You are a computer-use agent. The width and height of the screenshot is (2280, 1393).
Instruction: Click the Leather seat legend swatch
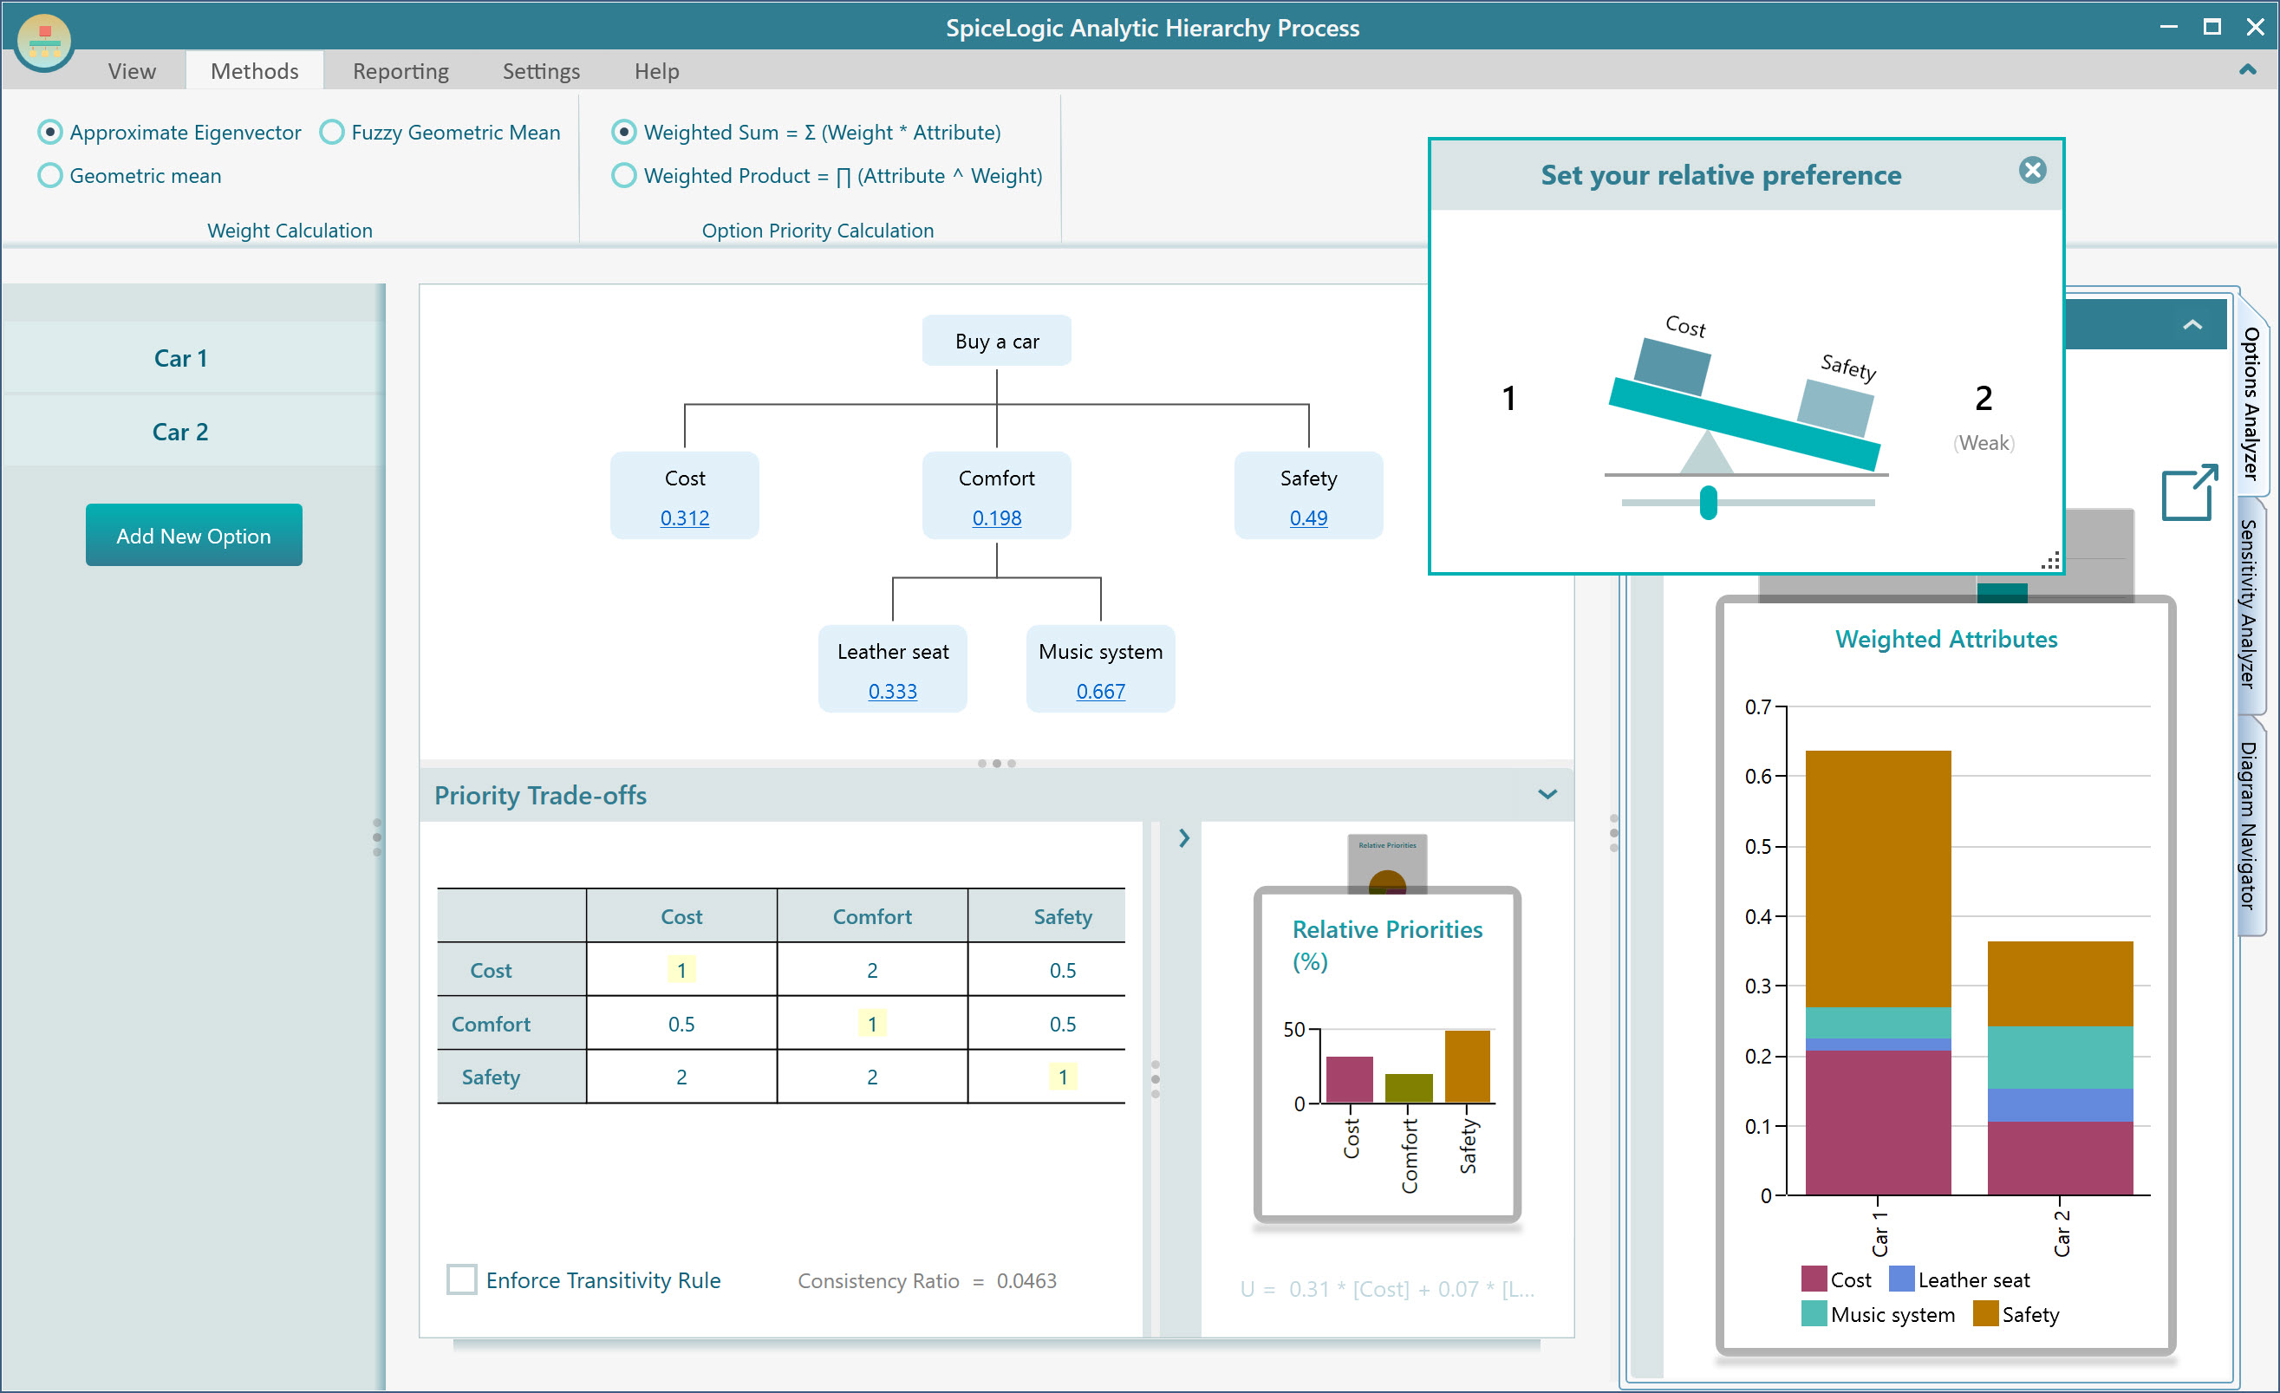click(1901, 1279)
